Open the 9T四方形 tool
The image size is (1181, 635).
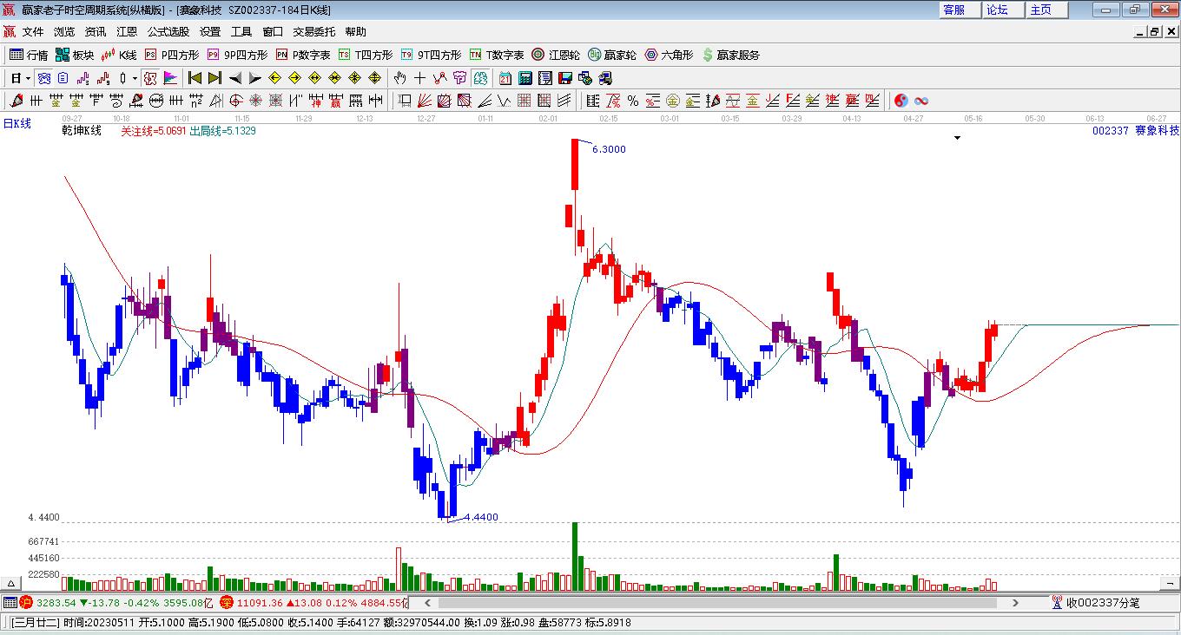(x=431, y=55)
